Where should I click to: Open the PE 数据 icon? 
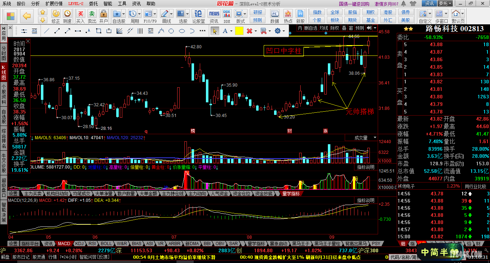tap(275, 16)
